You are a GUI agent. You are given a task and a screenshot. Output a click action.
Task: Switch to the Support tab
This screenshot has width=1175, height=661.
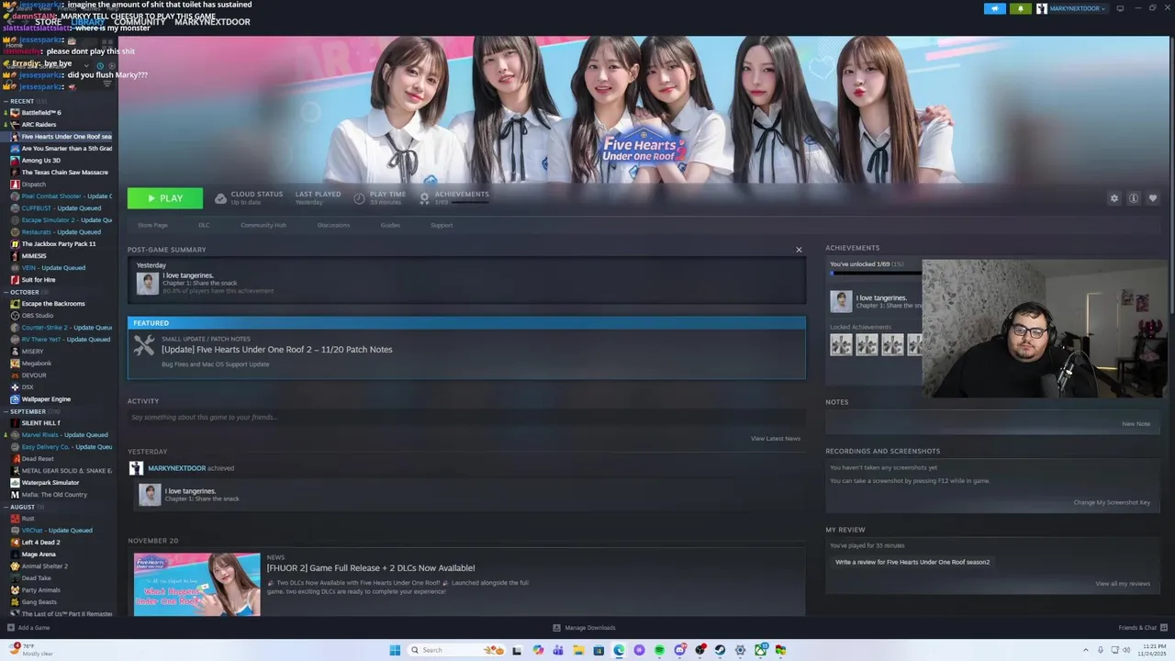click(442, 225)
